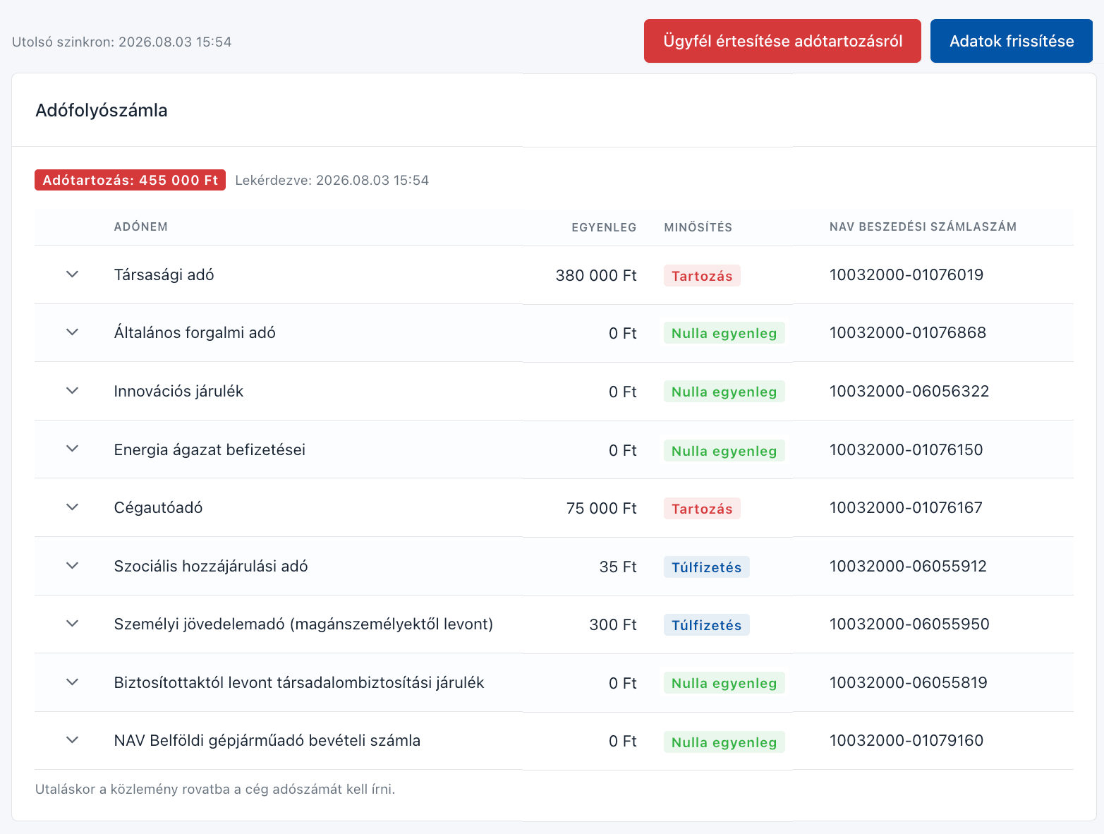Viewport: 1104px width, 834px height.
Task: Expand the Innovációs járulék row
Action: 72,391
